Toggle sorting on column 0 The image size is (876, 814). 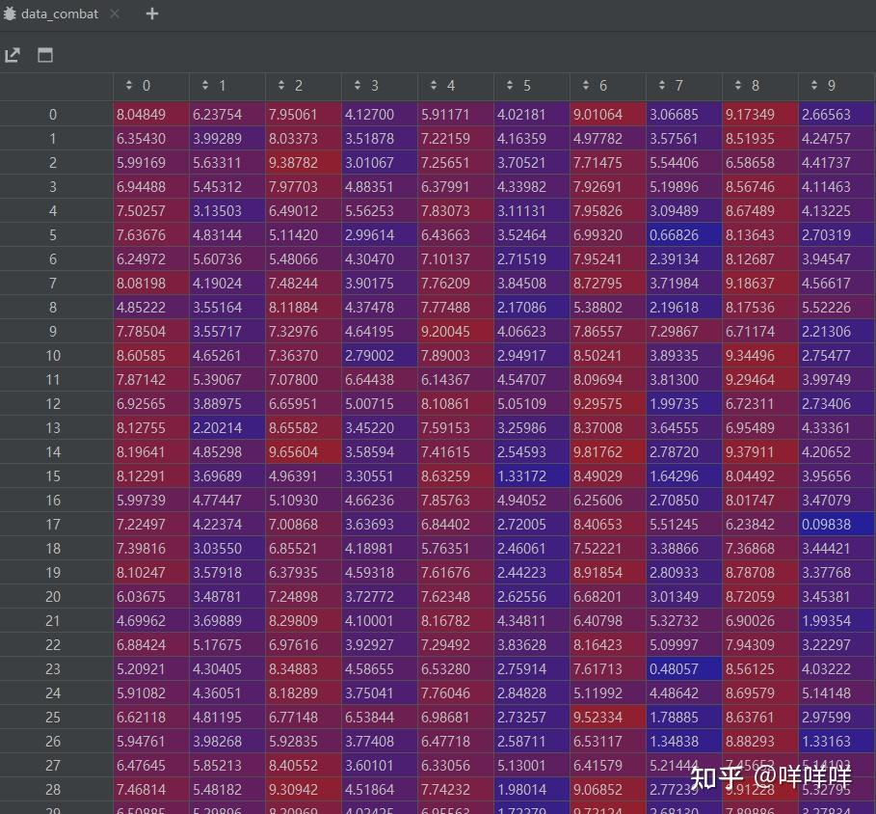pyautogui.click(x=130, y=85)
